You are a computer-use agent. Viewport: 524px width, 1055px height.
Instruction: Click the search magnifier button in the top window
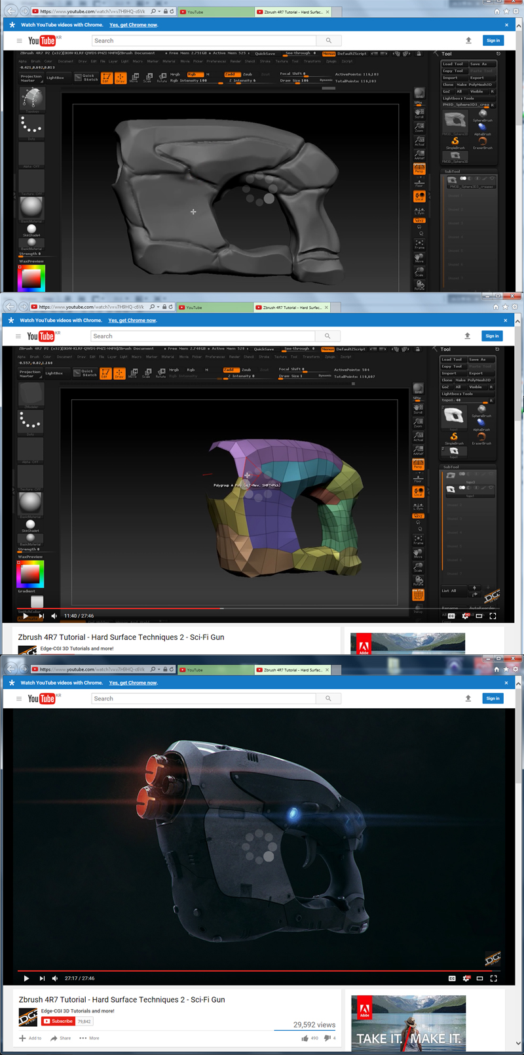pyautogui.click(x=329, y=41)
